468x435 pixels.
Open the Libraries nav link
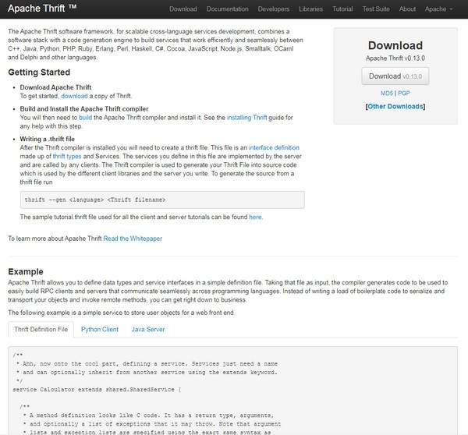313,9
